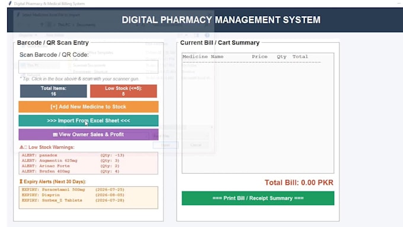Image resolution: width=403 pixels, height=227 pixels.
Task: Click the Expiry Alerts (Next 30 Days) heading
Action: click(55, 181)
